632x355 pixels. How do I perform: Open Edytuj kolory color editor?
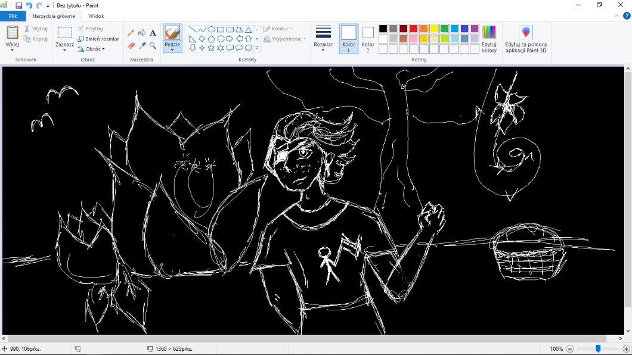(x=489, y=39)
